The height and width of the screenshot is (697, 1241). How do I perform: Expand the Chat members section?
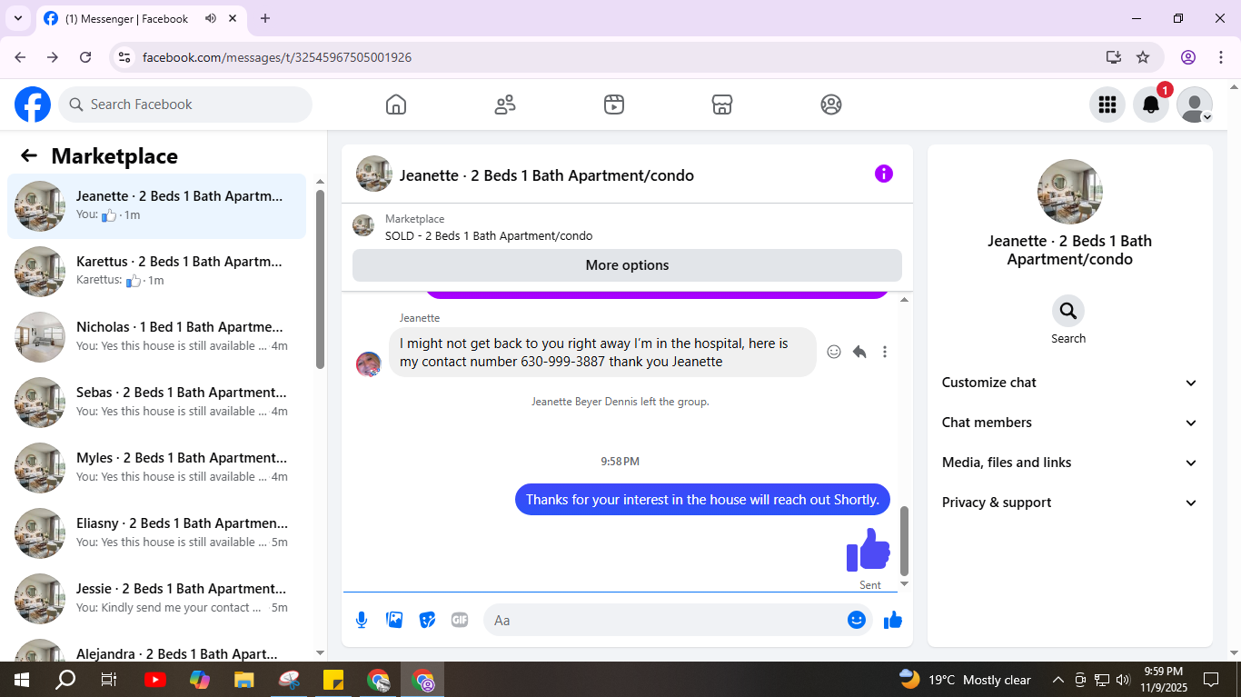[x=1070, y=423]
